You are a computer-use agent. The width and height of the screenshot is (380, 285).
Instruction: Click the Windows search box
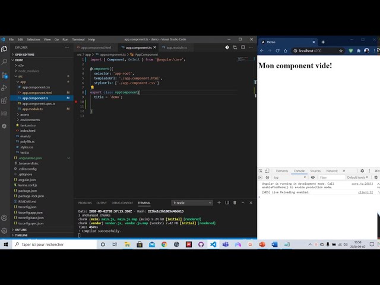[54, 244]
